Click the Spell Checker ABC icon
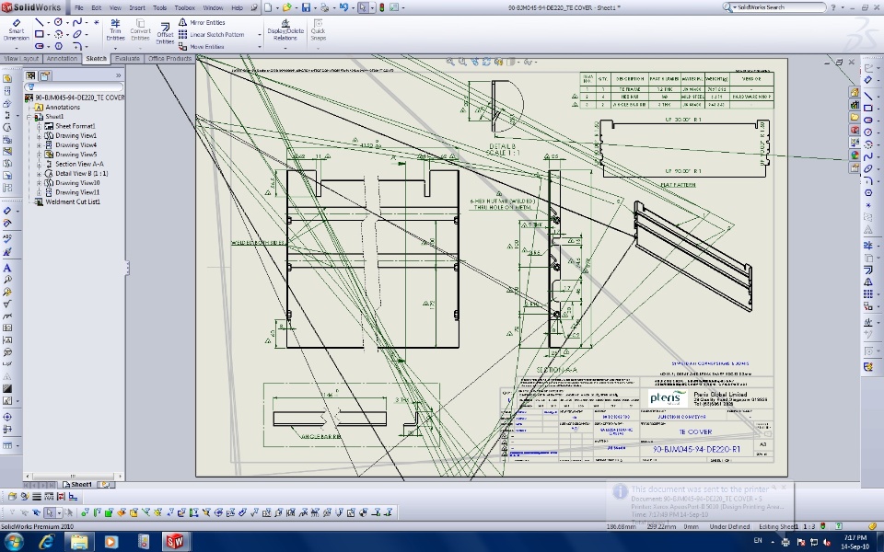This screenshot has height=552, width=884. click(x=7, y=238)
